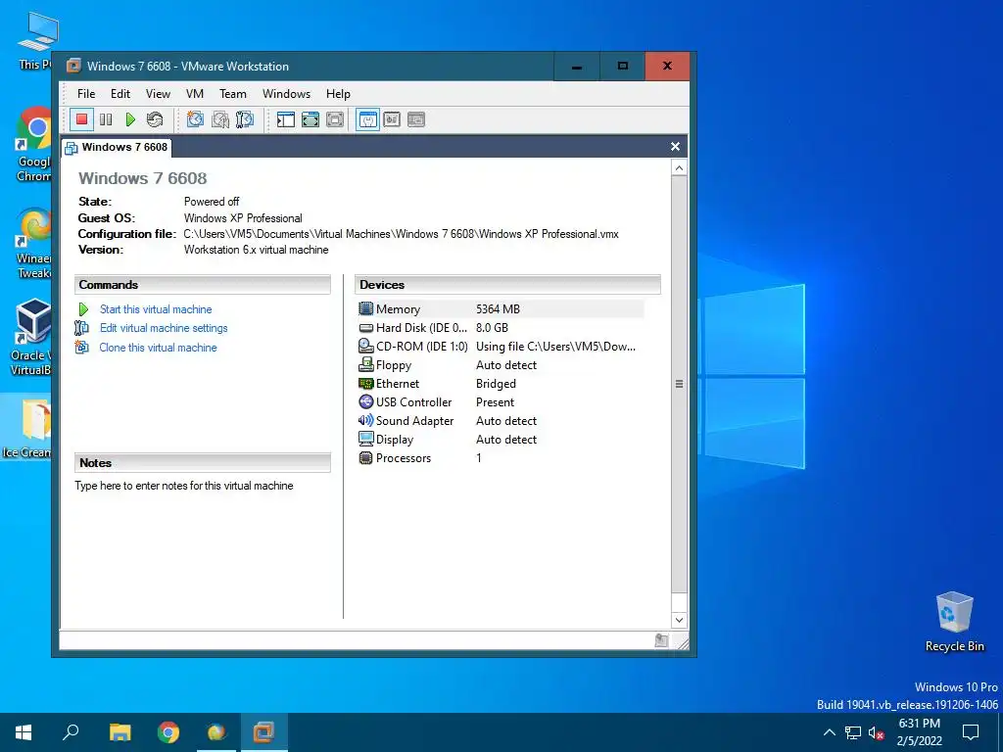Screen dimensions: 1003x752
Task: Open the Action Center notifications icon
Action: (971, 732)
